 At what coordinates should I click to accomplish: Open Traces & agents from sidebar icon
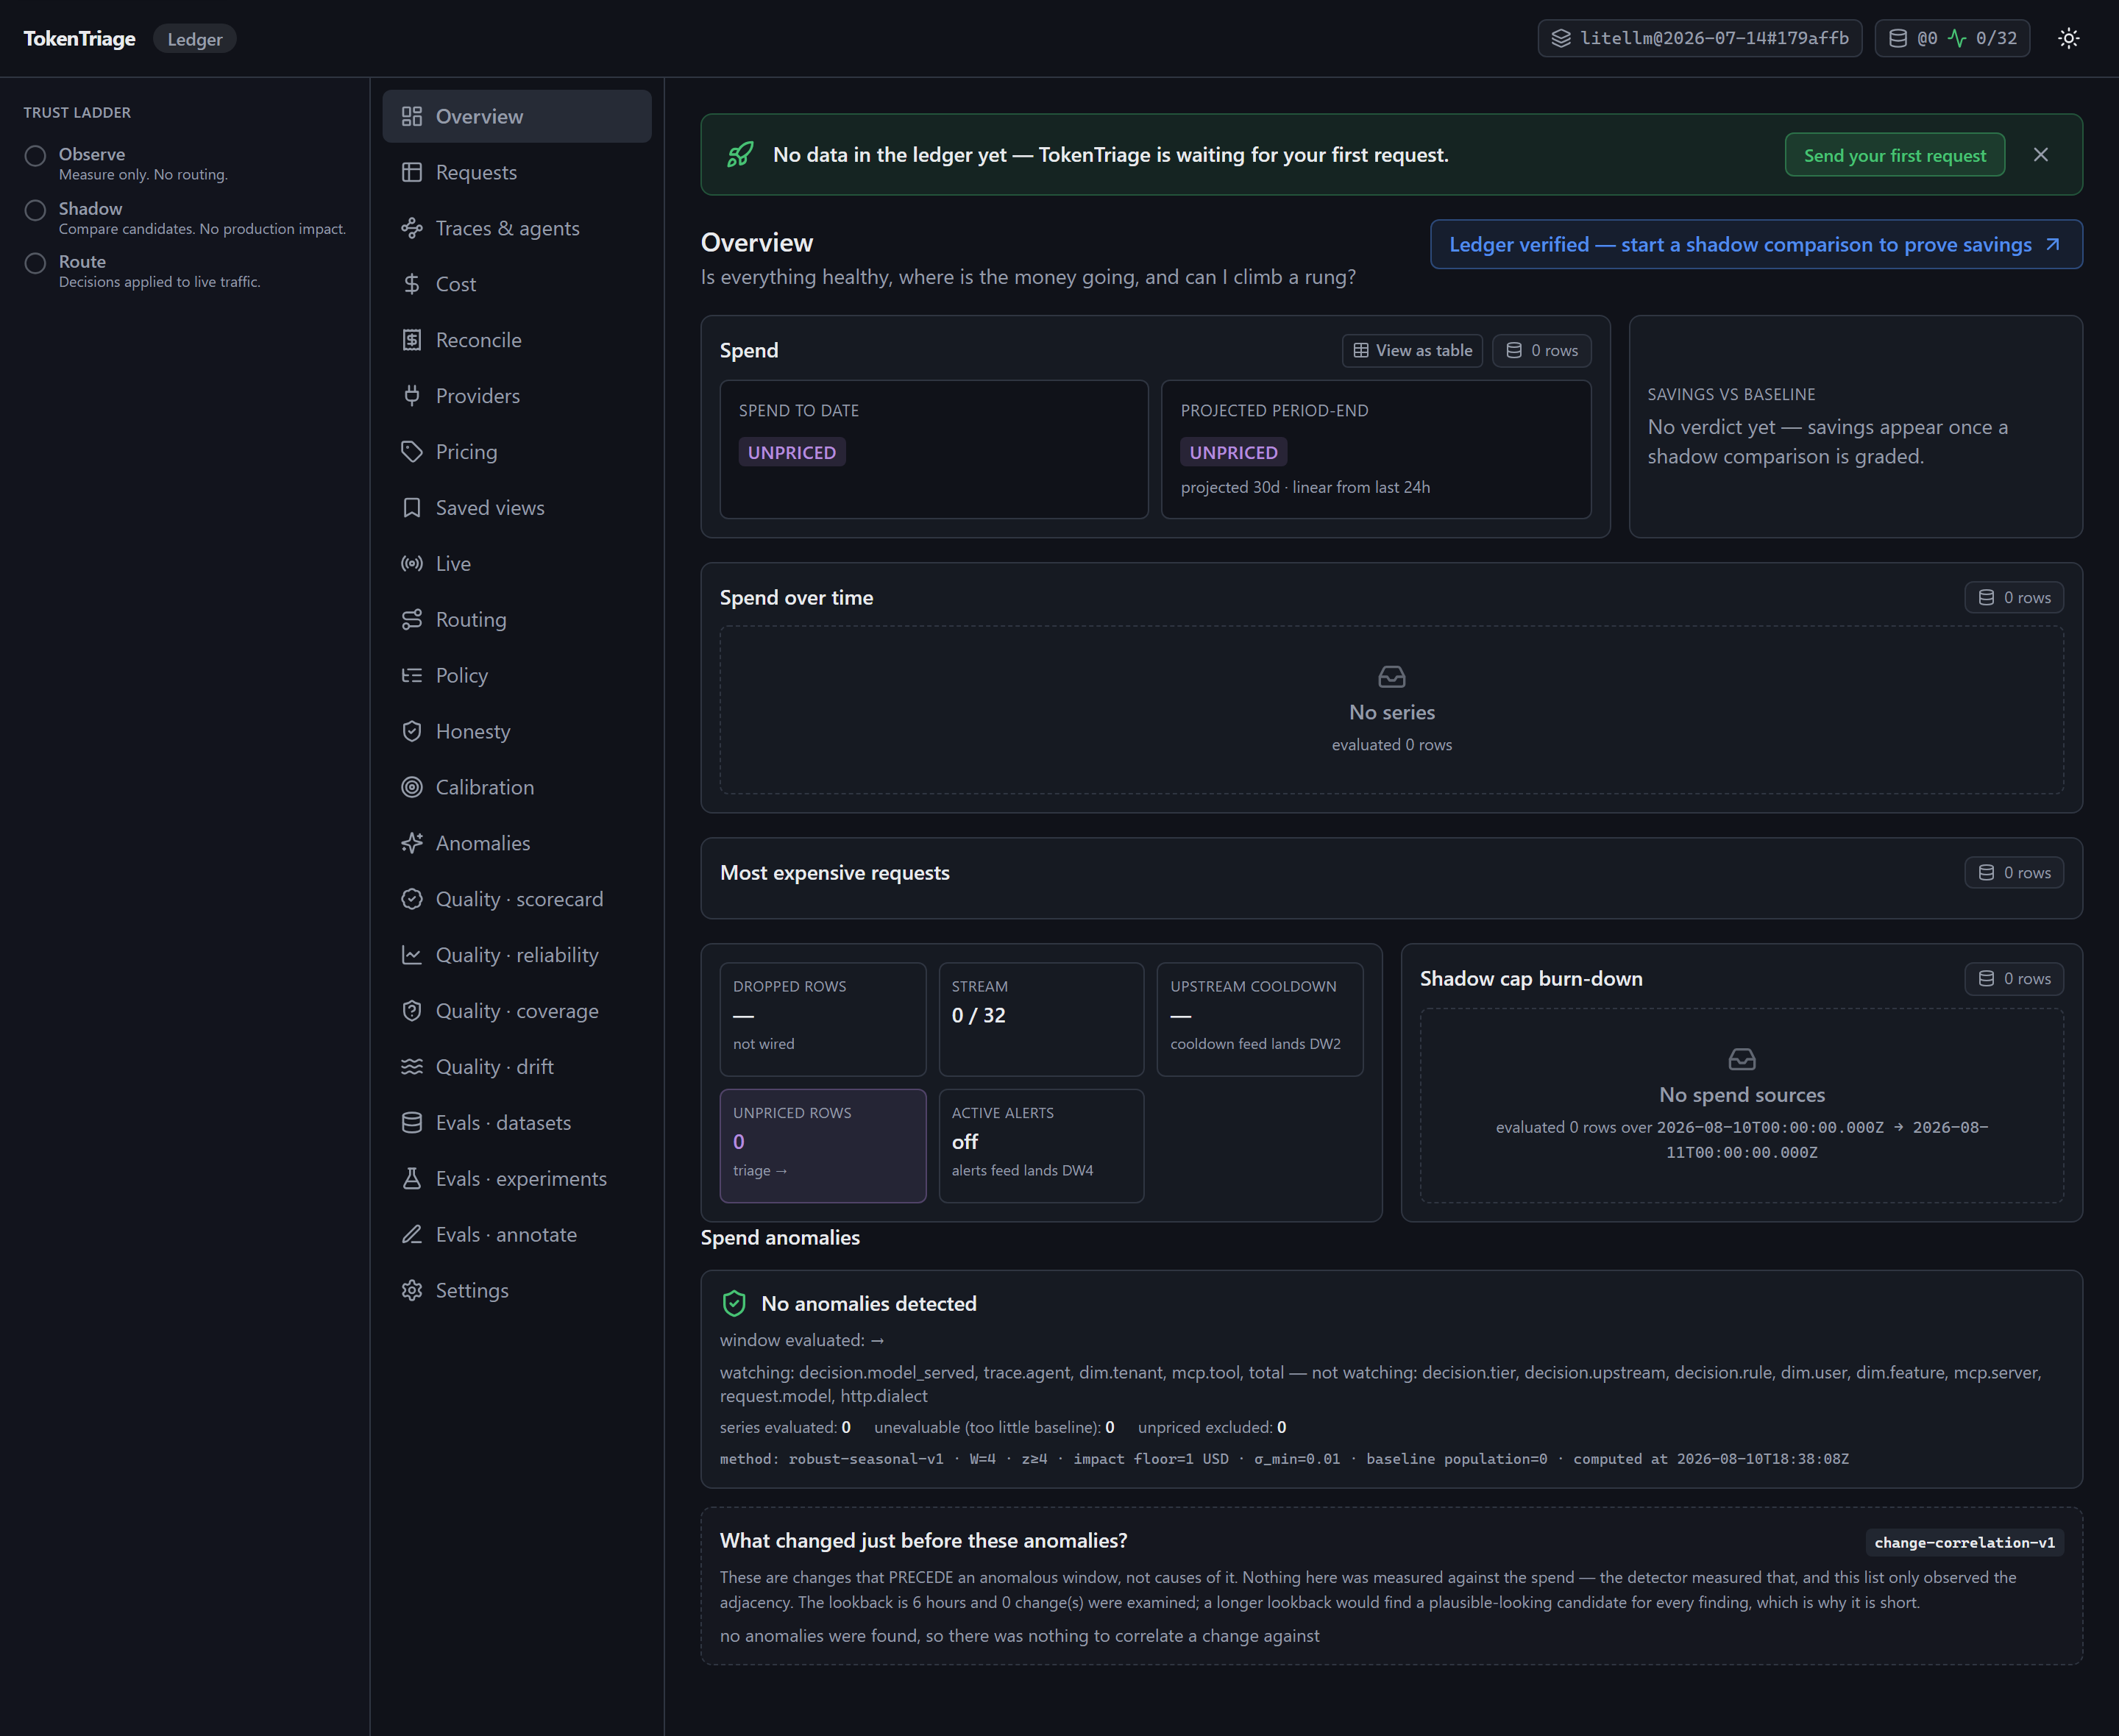pyautogui.click(x=411, y=228)
